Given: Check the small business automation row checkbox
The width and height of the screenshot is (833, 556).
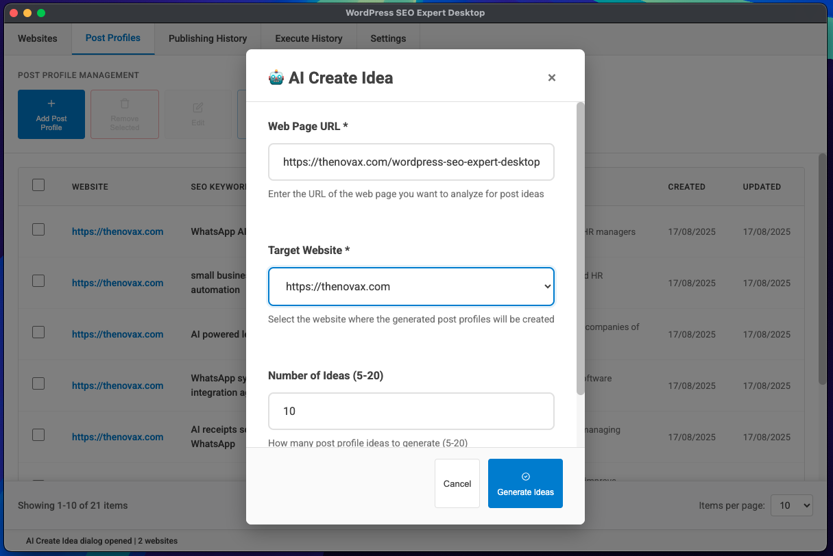Looking at the screenshot, I should (x=38, y=281).
